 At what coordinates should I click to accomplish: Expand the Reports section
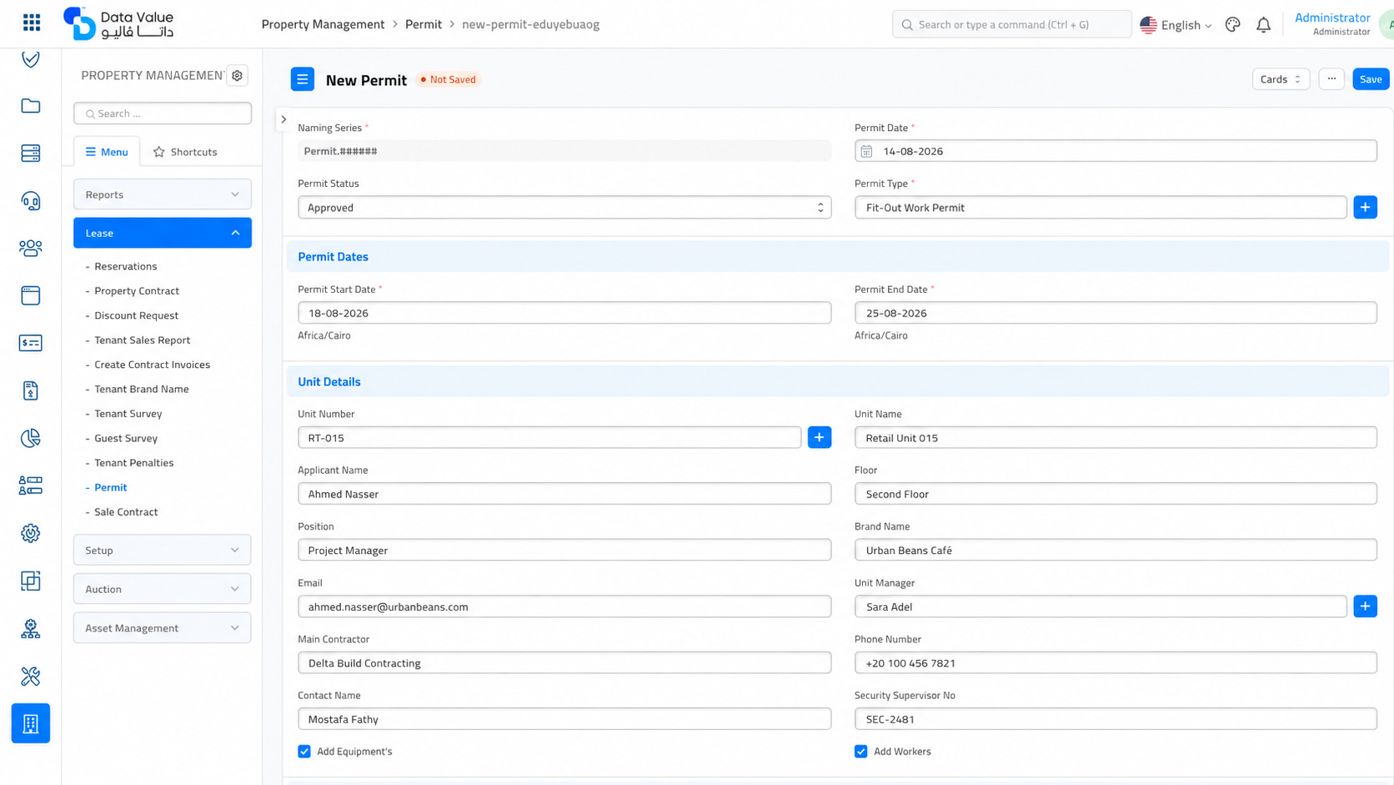click(163, 194)
